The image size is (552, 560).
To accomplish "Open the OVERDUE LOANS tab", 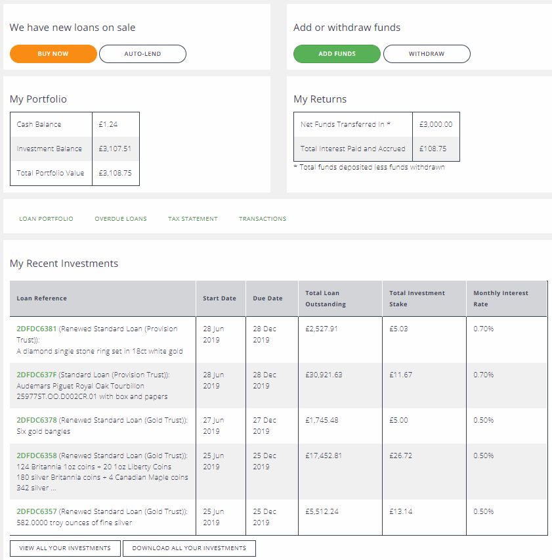I will coord(121,219).
